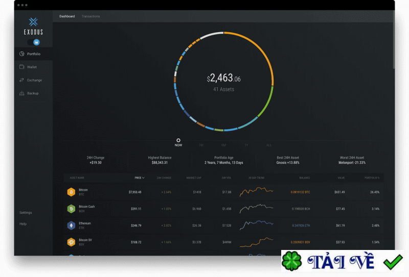Open the Wallet sidebar icon
The width and height of the screenshot is (409, 277).
(21, 67)
